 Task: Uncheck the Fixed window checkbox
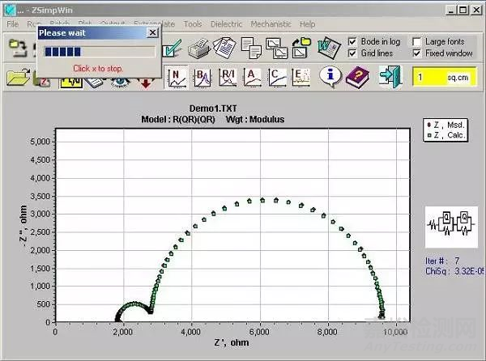(x=417, y=53)
